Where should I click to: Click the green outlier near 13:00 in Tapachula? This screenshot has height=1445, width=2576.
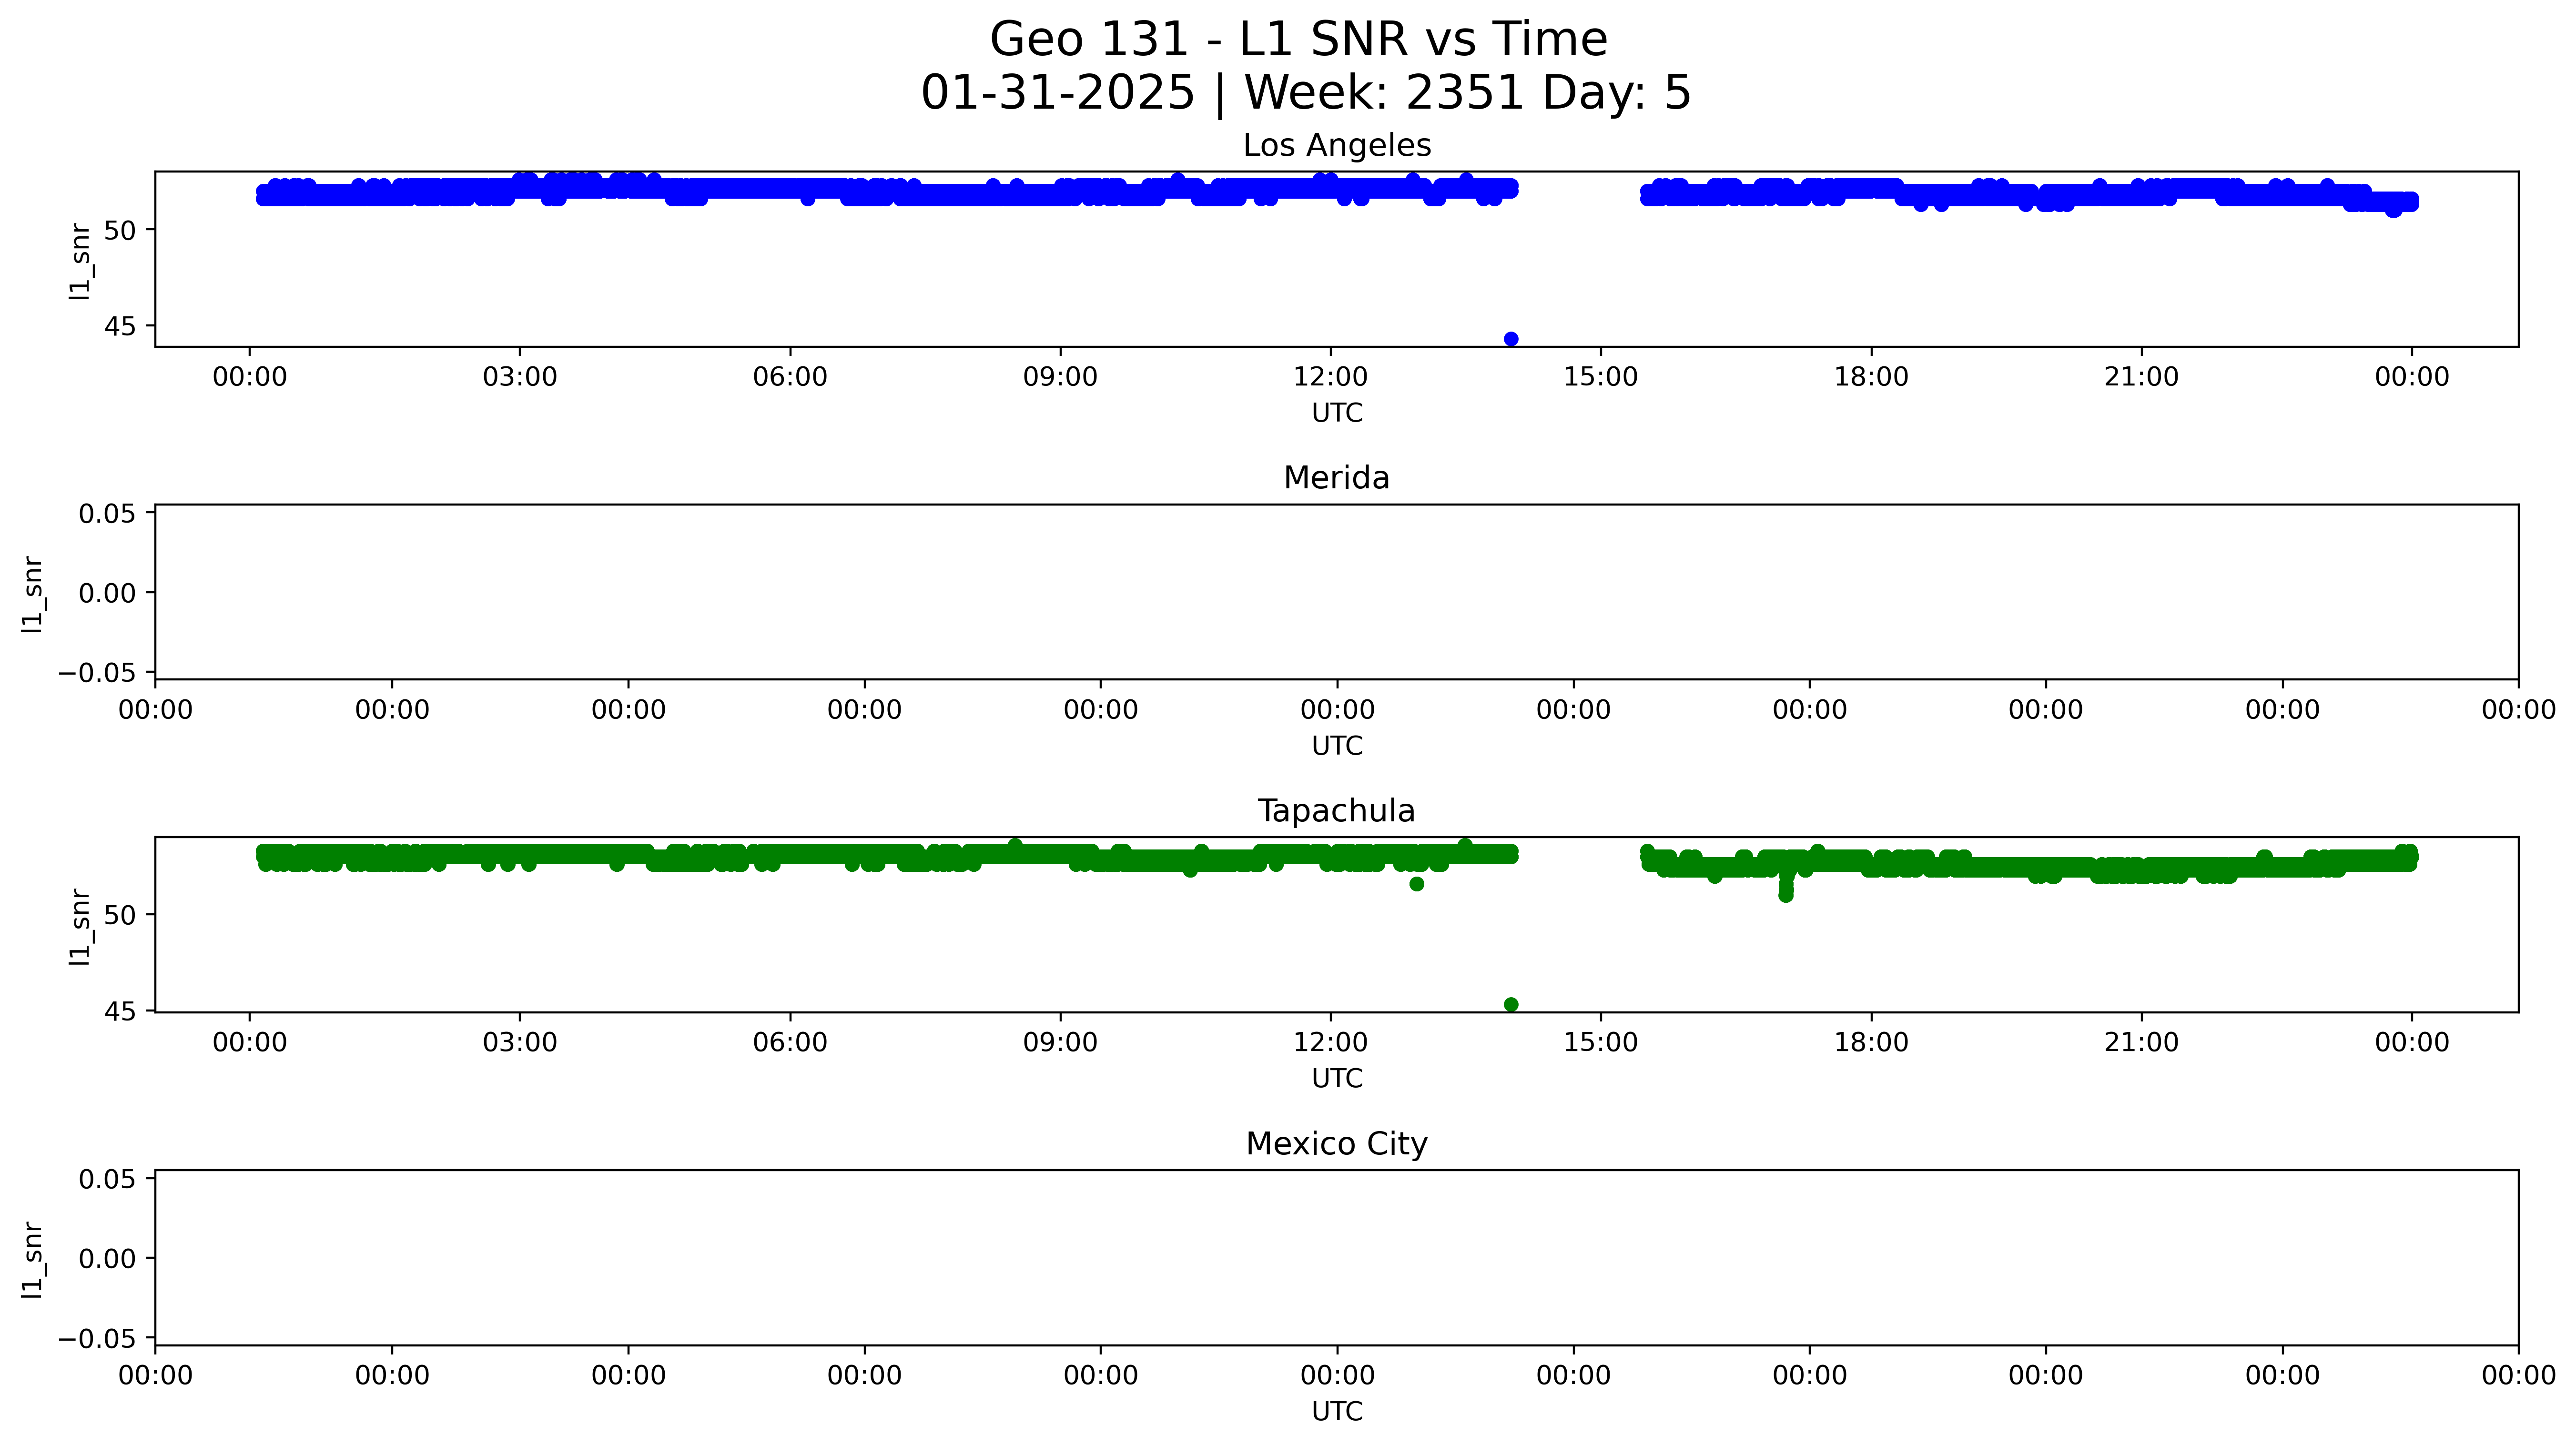(1416, 884)
